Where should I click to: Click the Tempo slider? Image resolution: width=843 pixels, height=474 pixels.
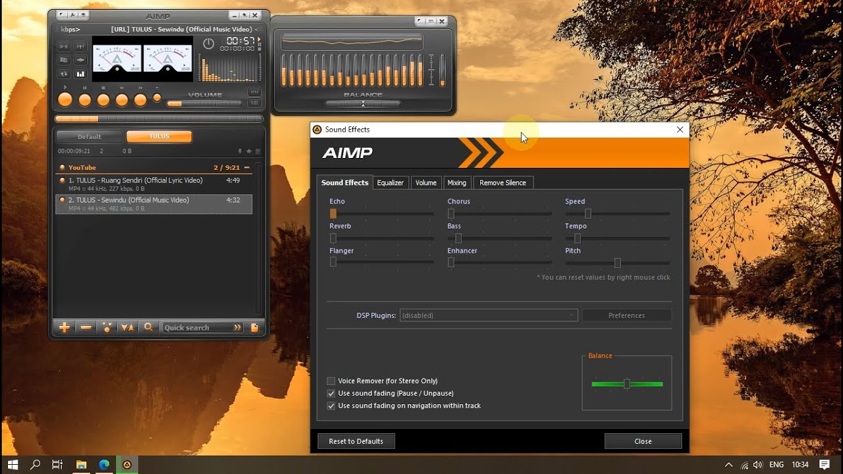pyautogui.click(x=617, y=238)
